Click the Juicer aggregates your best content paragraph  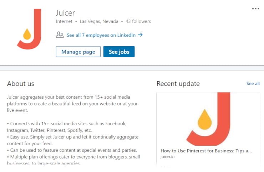pos(72,104)
